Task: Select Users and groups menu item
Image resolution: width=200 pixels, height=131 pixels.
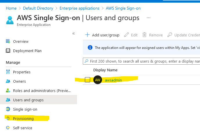Action: pos(28,100)
